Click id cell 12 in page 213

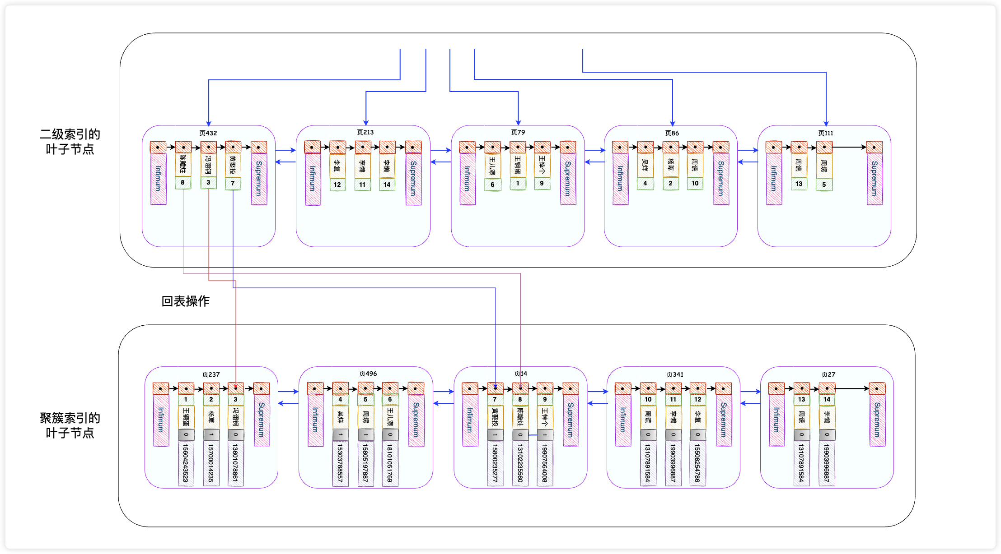coord(337,185)
